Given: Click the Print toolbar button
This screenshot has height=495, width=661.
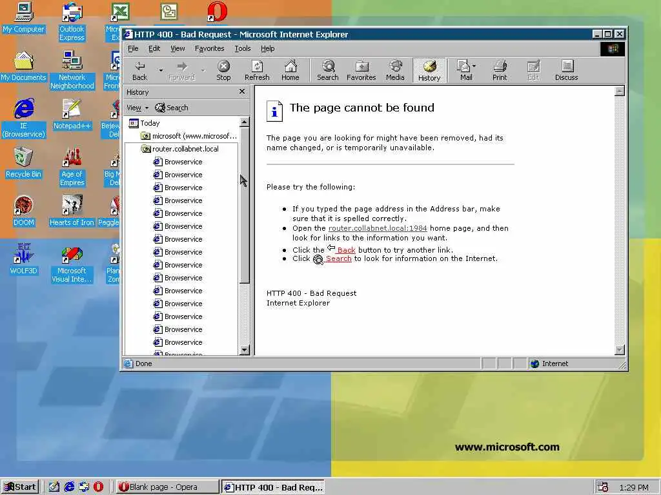Looking at the screenshot, I should tap(500, 70).
